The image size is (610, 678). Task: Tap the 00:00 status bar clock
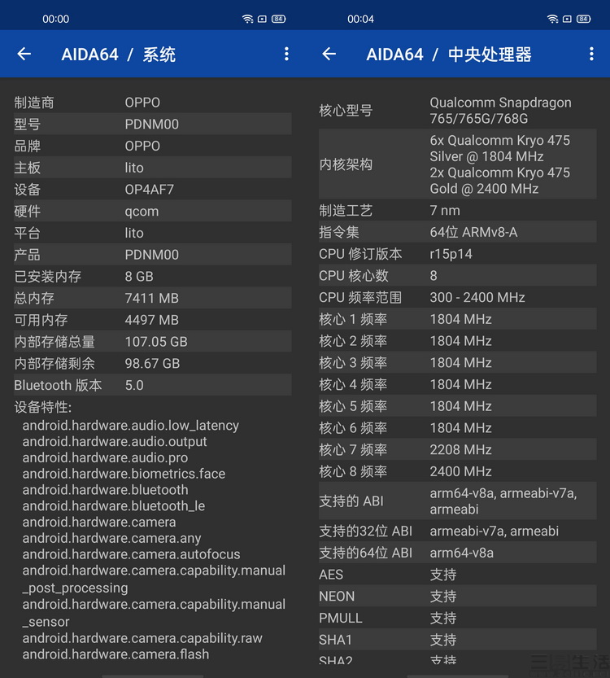click(56, 19)
